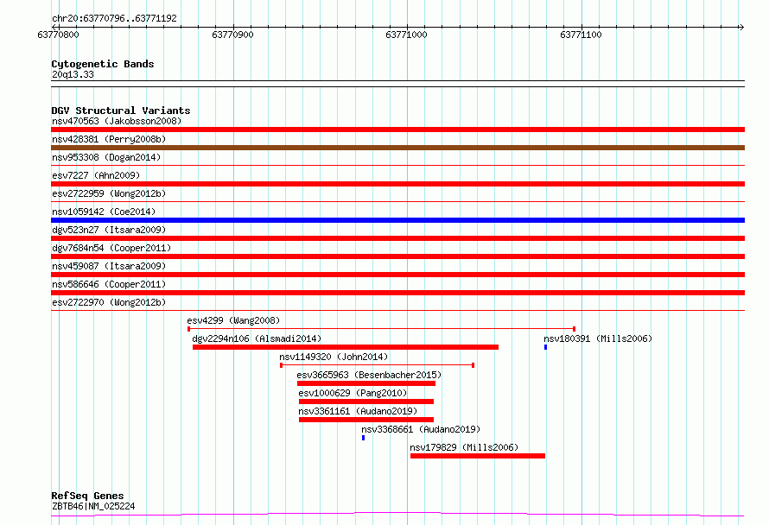Open dgv523n27 (Itsara2009) entry
769x525 pixels.
coord(109,230)
